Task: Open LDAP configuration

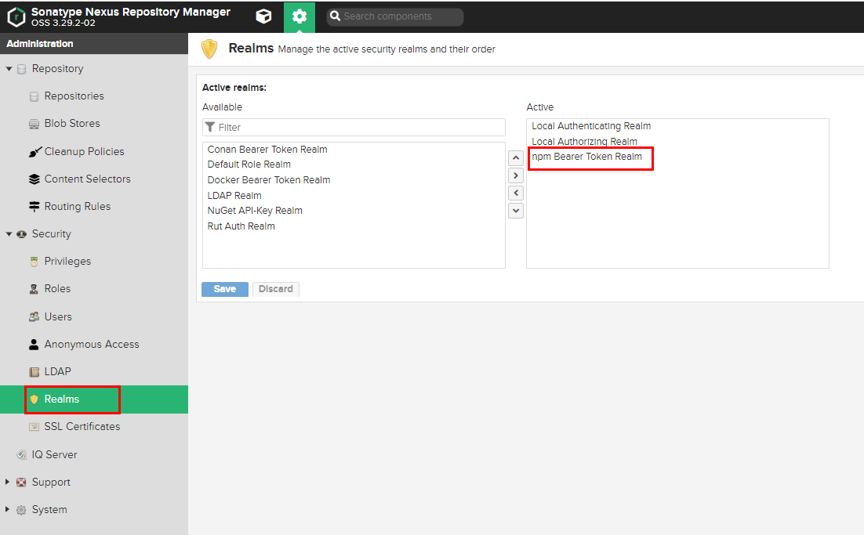Action: (x=58, y=371)
